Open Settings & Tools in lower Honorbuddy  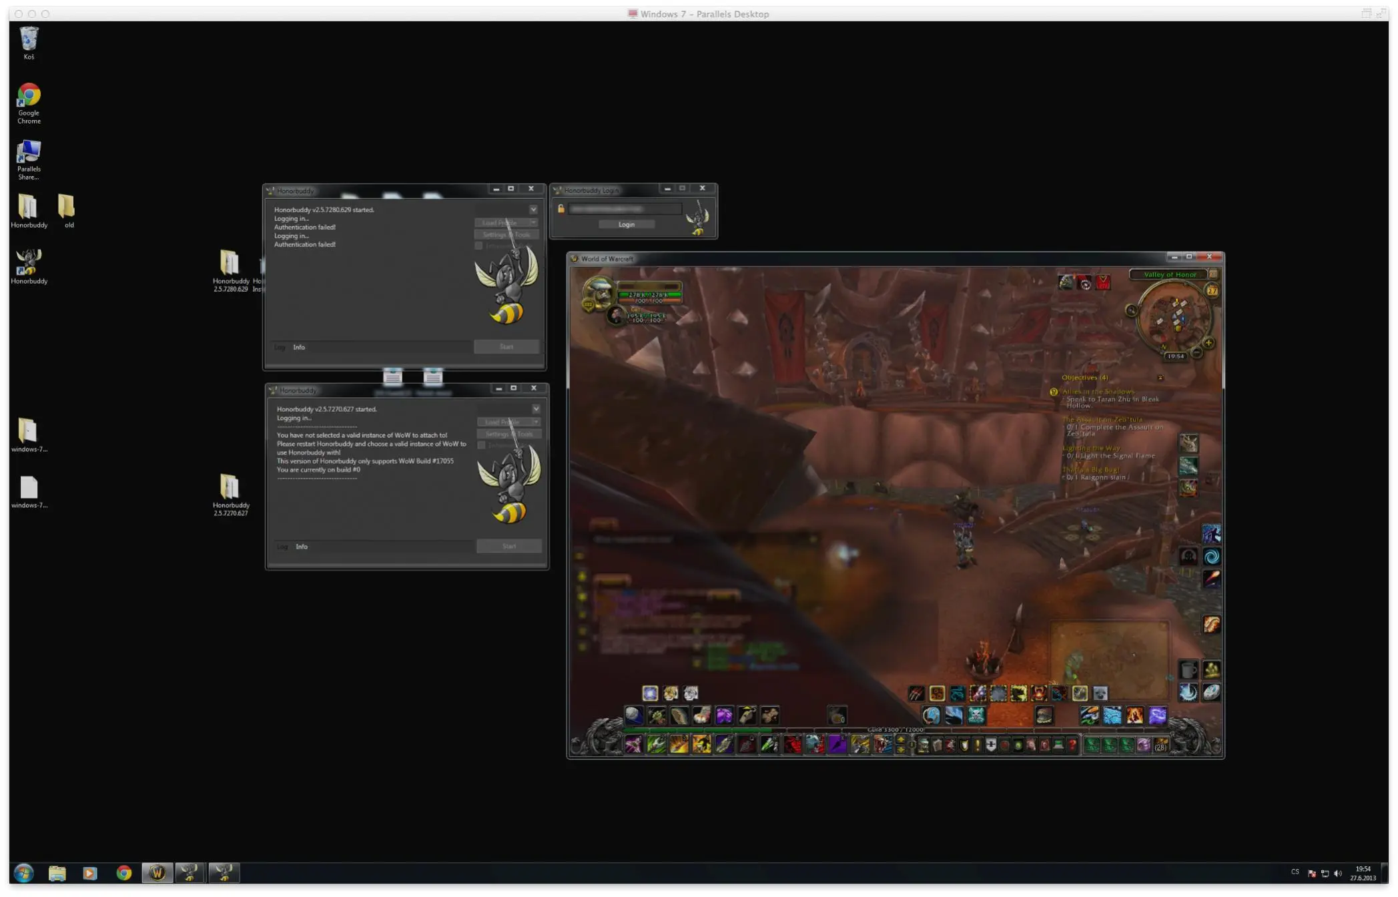pos(509,434)
